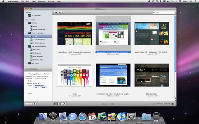The height and width of the screenshot is (124, 199).
Task: Open Finder from the Dock
Action: point(43,117)
